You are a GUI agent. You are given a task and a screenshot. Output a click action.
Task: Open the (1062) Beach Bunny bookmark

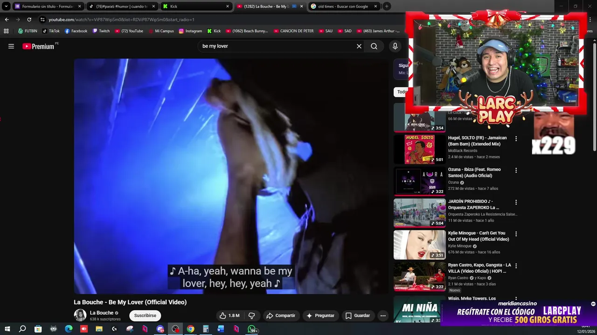point(247,31)
